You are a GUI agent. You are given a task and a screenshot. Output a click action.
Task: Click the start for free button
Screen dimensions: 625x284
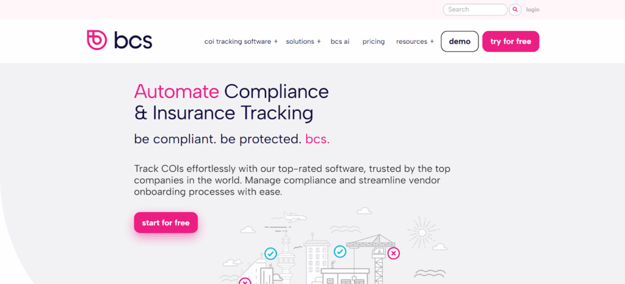click(166, 222)
